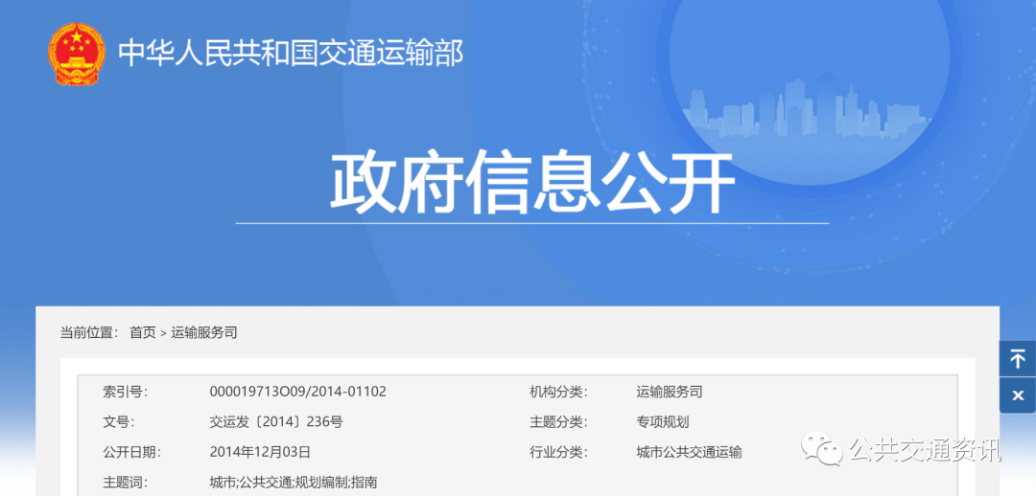Select the index number 000019713O09/2014-01102
Viewport: 1036px width, 496px height.
point(298,392)
